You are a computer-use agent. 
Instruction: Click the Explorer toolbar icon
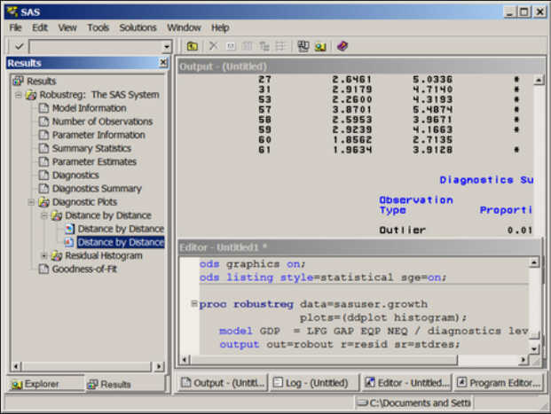(320, 46)
